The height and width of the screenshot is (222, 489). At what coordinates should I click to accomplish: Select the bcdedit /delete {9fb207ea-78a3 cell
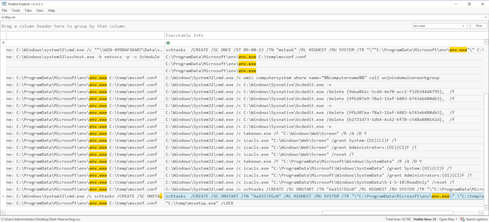tap(324, 113)
